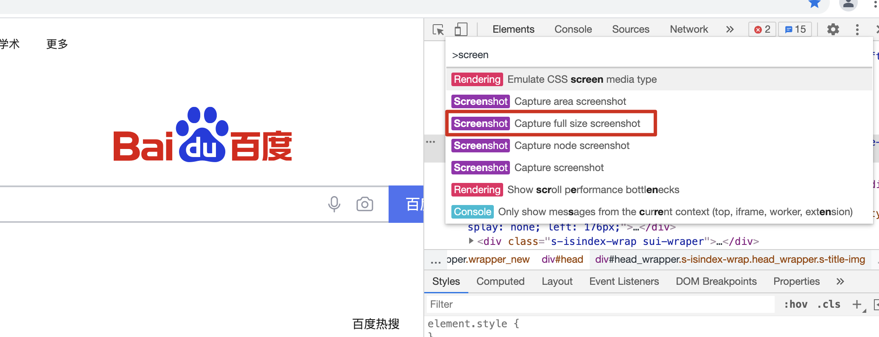879x337 pixels.
Task: Select div#head in the breadcrumb
Action: pos(562,259)
